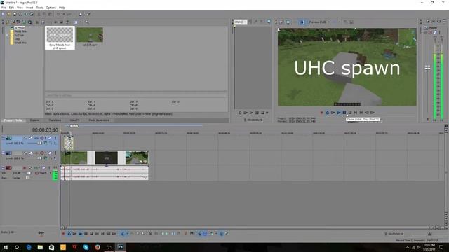Create a new project from the toolbar
This screenshot has height=252, width=449.
[x=3, y=14]
